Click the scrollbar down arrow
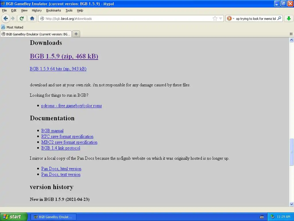This screenshot has height=221, width=294. (x=291, y=204)
